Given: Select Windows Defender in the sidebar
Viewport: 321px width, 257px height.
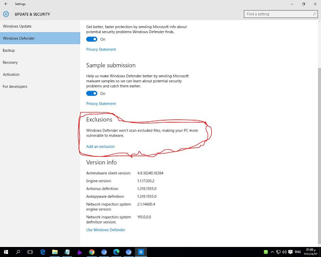Looking at the screenshot, I should click(x=40, y=38).
